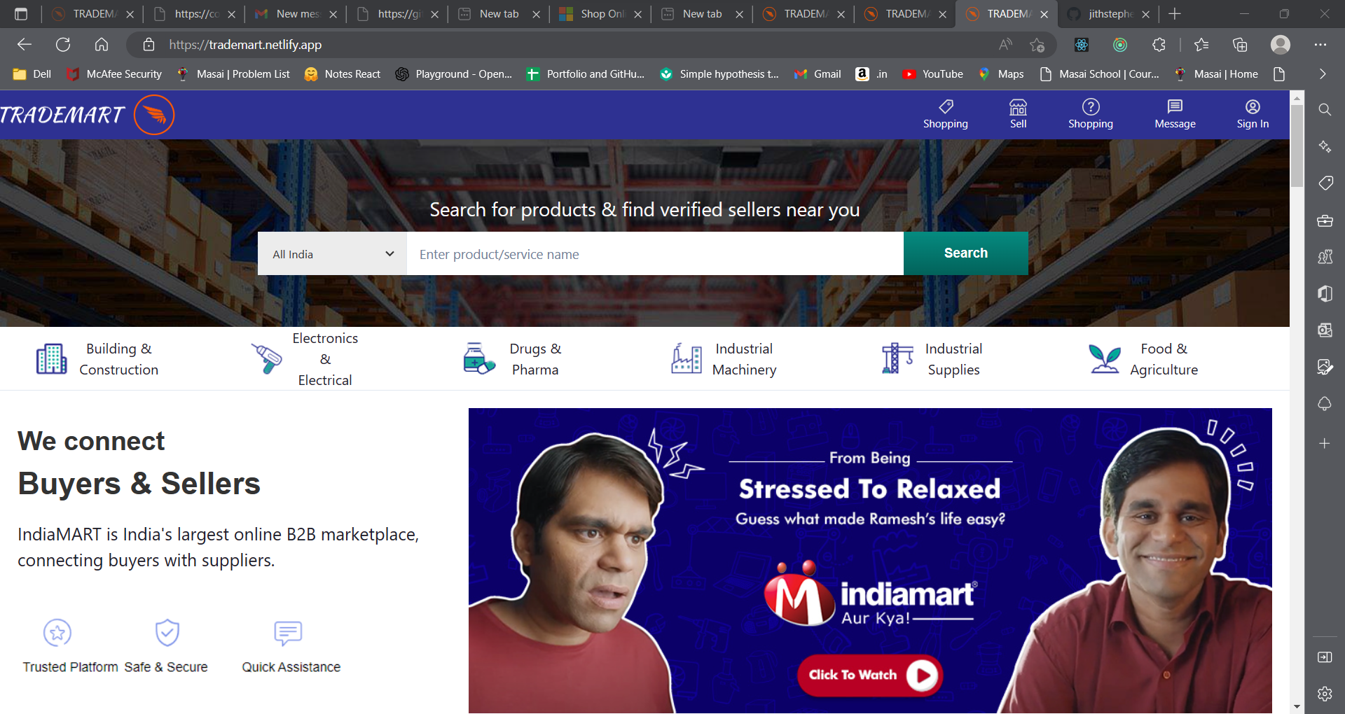The height and width of the screenshot is (714, 1345).
Task: Select the Building & Construction category icon
Action: point(51,359)
